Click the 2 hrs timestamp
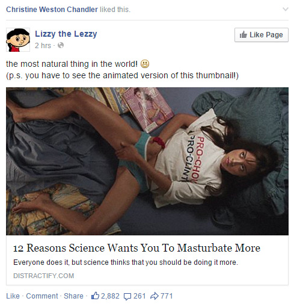The width and height of the screenshot is (294, 304). 43,46
